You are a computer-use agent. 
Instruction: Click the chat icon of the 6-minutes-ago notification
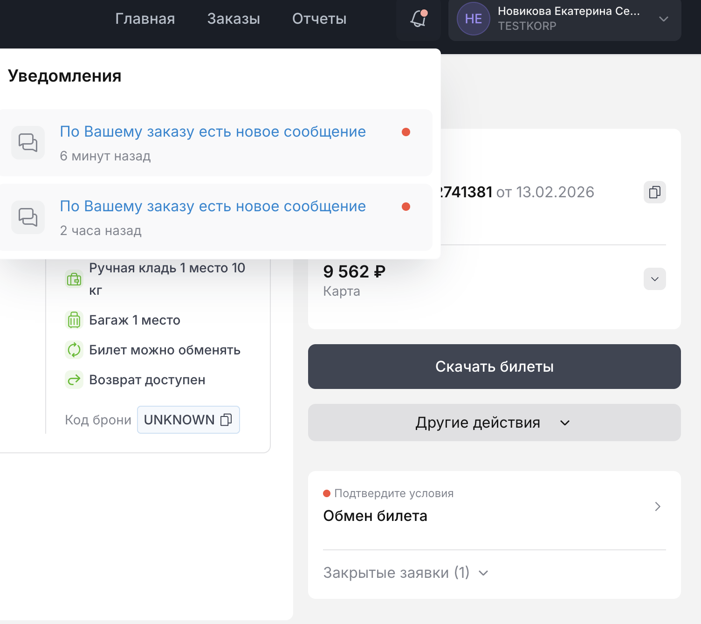(28, 143)
